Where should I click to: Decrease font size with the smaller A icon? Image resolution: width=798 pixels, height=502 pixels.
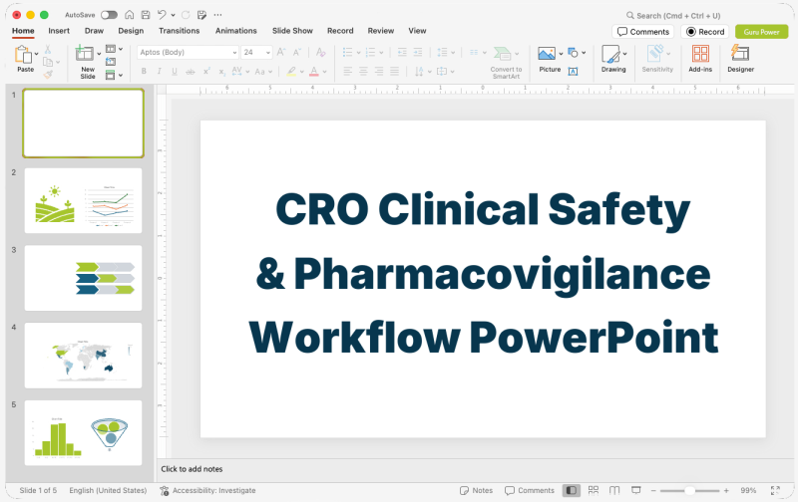296,52
